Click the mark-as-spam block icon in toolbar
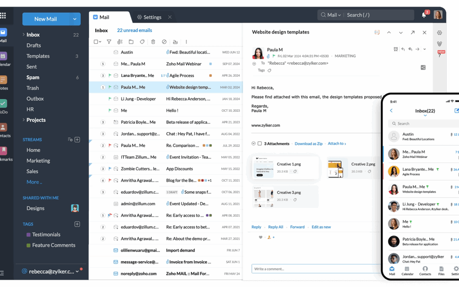This screenshot has height=287, width=459. [164, 42]
